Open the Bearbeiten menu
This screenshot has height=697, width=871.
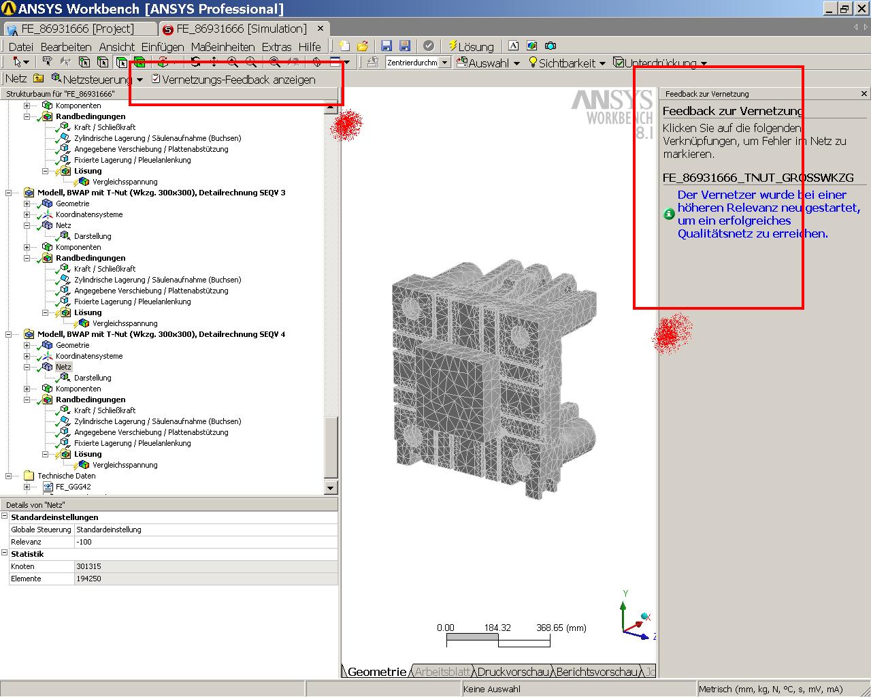66,46
